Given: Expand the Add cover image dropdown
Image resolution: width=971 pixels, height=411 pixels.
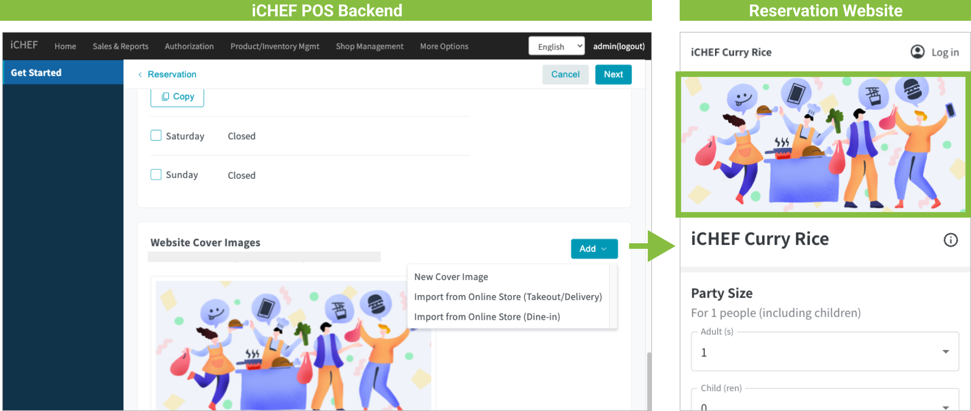Looking at the screenshot, I should point(594,248).
